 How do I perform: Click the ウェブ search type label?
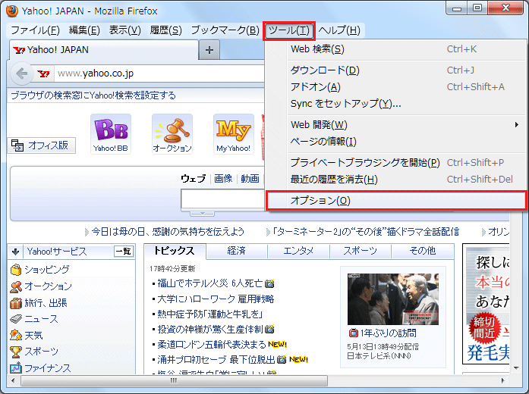pos(194,179)
